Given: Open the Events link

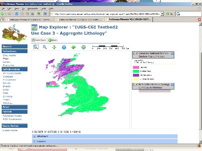Looking at the screenshot, I should pyautogui.click(x=7, y=86).
